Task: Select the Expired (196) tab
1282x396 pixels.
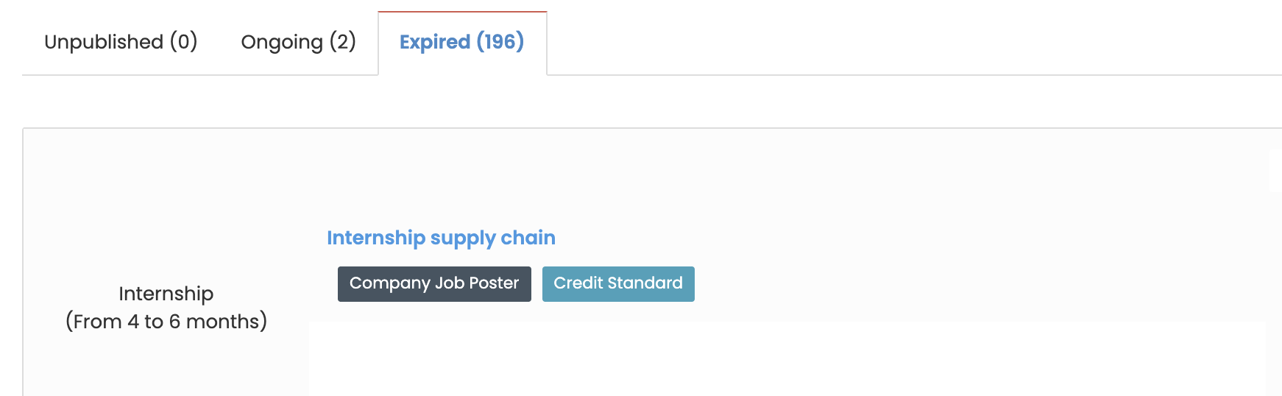Action: pyautogui.click(x=461, y=42)
